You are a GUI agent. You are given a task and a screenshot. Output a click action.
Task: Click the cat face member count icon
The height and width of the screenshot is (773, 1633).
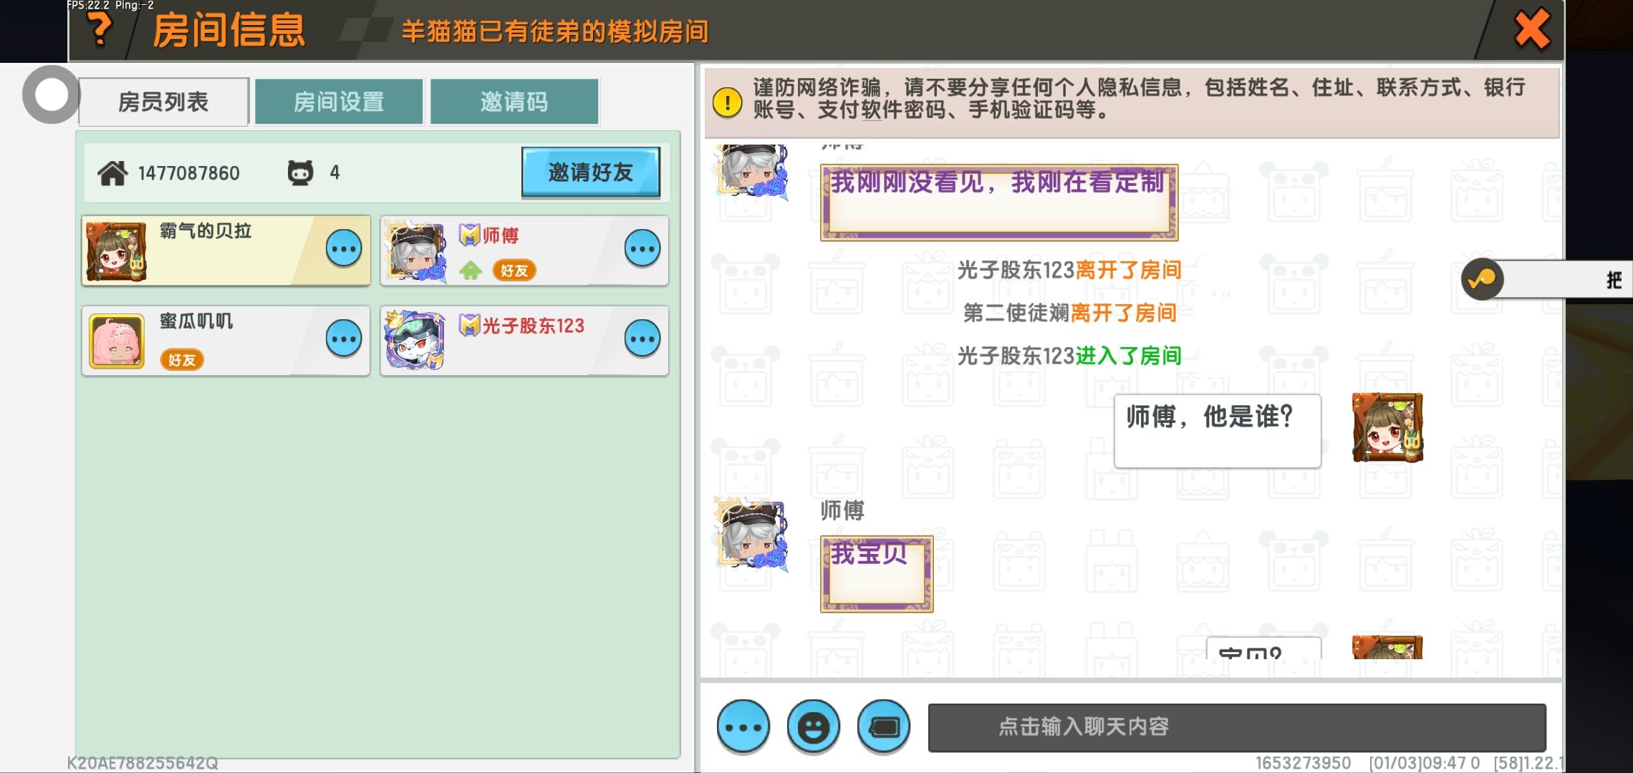pyautogui.click(x=300, y=172)
